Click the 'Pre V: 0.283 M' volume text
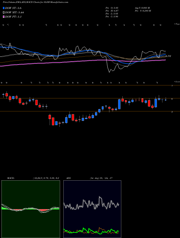Image resolution: width=180 pixels, height=238 pixels. pyautogui.click(x=143, y=10)
